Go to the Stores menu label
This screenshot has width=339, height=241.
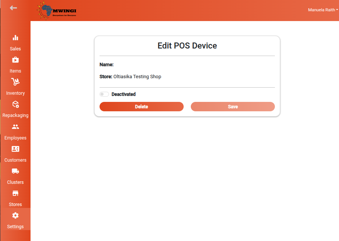[x=15, y=205]
